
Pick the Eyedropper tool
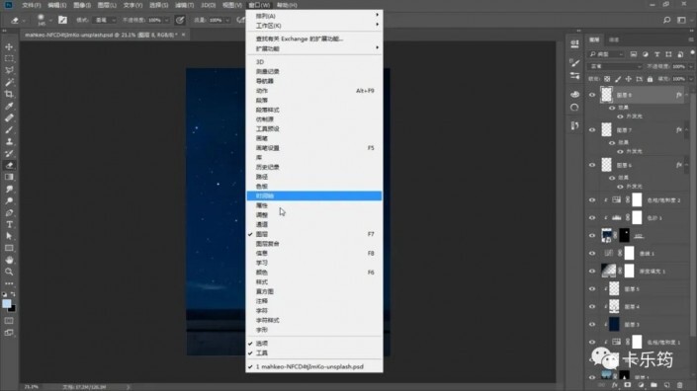[x=9, y=106]
